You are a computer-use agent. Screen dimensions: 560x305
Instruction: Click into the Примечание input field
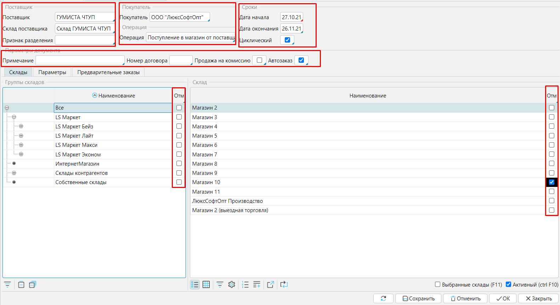tap(80, 61)
